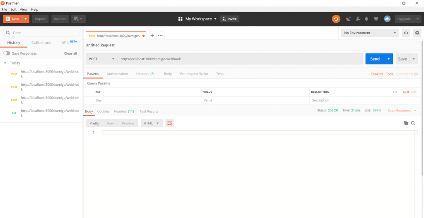The image size is (424, 218).
Task: Open the HTML response format dropdown
Action: [x=152, y=123]
